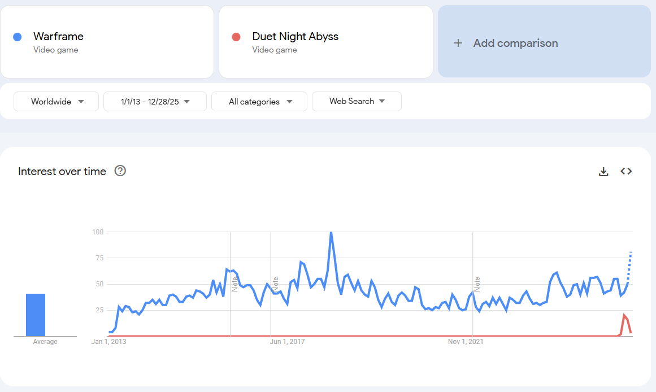656x392 pixels.
Task: Click the Jun 1, 2017 axis label
Action: point(287,341)
